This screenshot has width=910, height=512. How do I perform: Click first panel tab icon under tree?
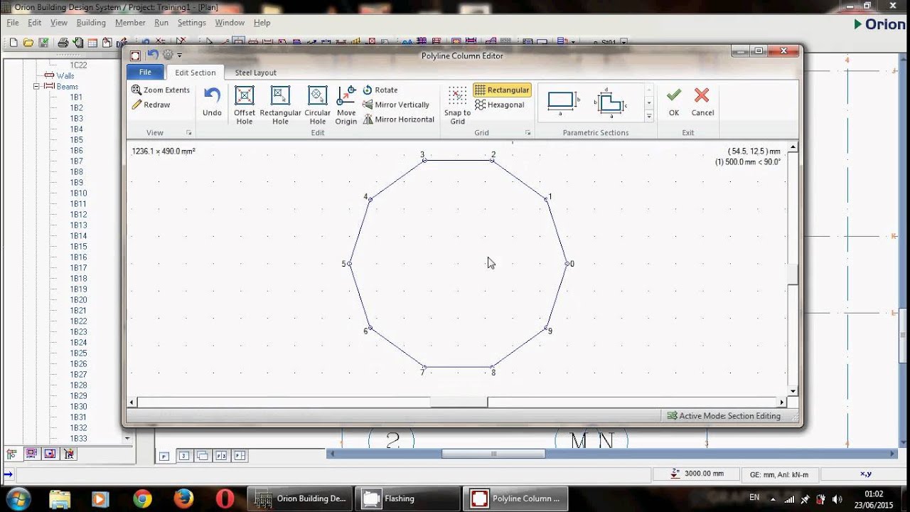click(x=11, y=454)
